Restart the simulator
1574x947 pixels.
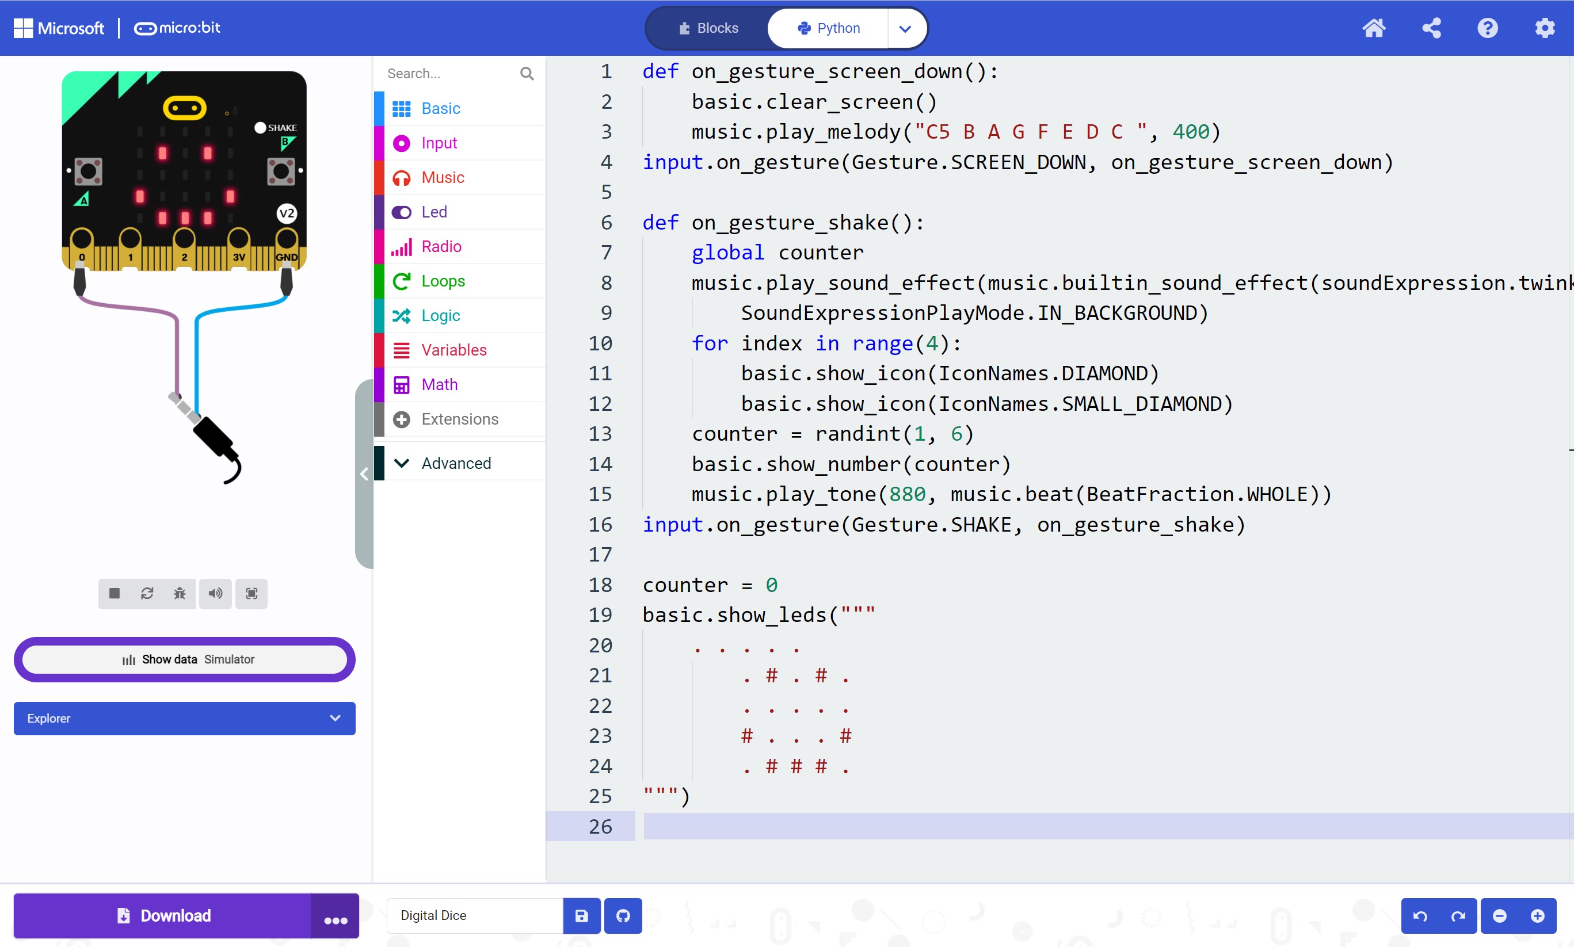click(147, 594)
